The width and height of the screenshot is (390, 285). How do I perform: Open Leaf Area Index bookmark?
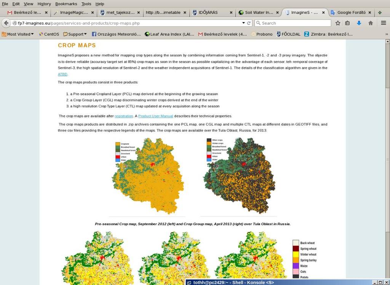(169, 34)
